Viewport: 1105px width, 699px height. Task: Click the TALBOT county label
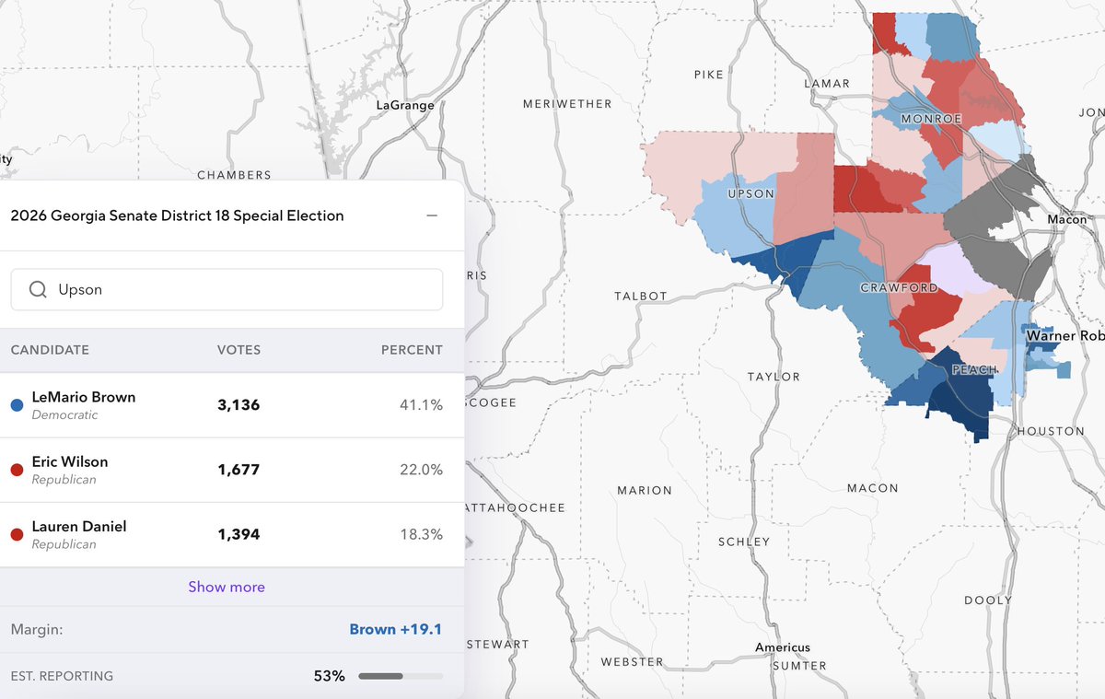641,296
